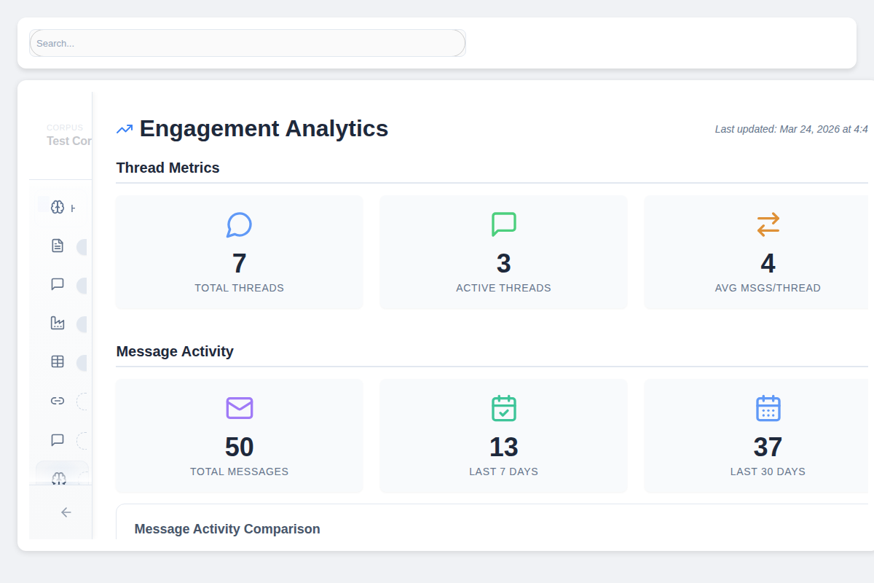
Task: Click the green speech bubble on Active Threads card
Action: click(x=503, y=224)
